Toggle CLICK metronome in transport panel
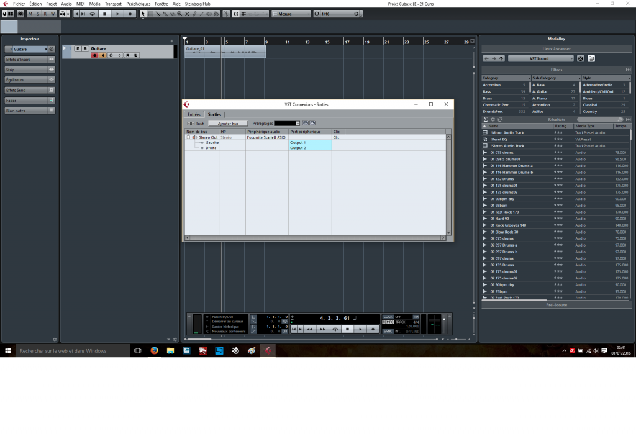 tap(388, 317)
